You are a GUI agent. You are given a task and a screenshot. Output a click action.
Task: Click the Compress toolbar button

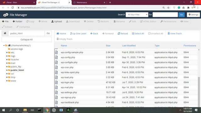point(23,27)
